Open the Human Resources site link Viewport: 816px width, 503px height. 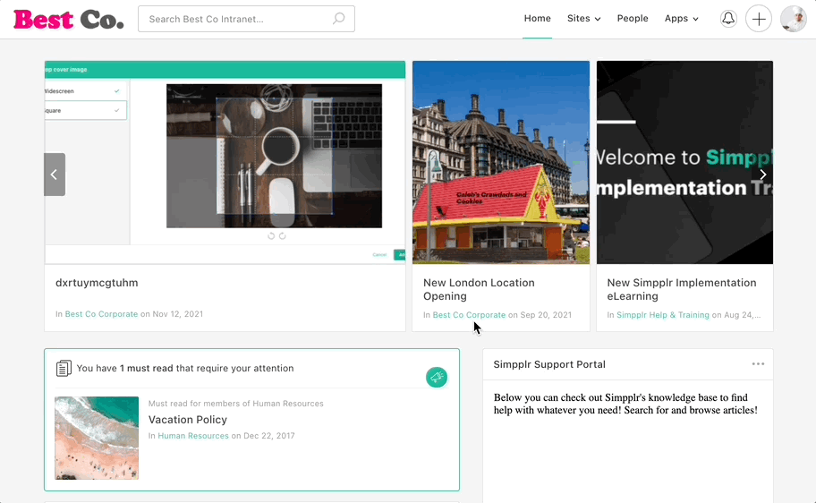[193, 436]
